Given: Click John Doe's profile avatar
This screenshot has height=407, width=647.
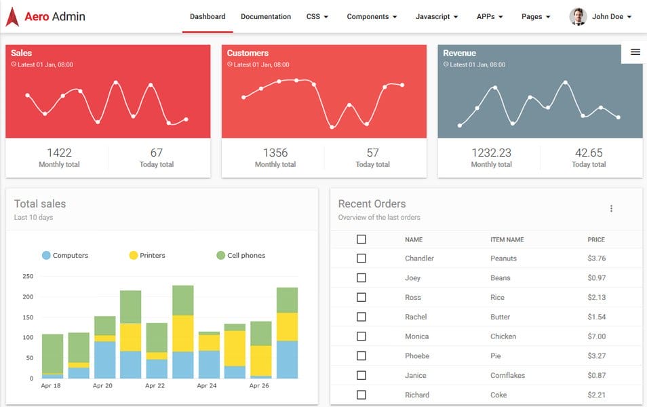Looking at the screenshot, I should (x=578, y=17).
